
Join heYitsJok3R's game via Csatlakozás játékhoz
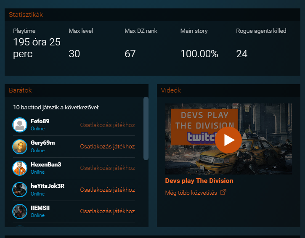pos(107,190)
